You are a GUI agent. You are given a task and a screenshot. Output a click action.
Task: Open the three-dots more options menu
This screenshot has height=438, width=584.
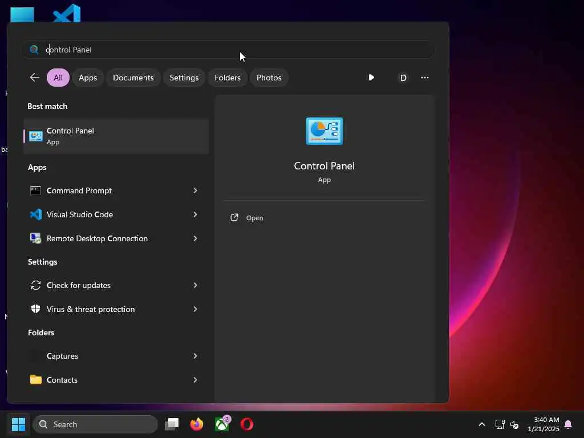424,78
